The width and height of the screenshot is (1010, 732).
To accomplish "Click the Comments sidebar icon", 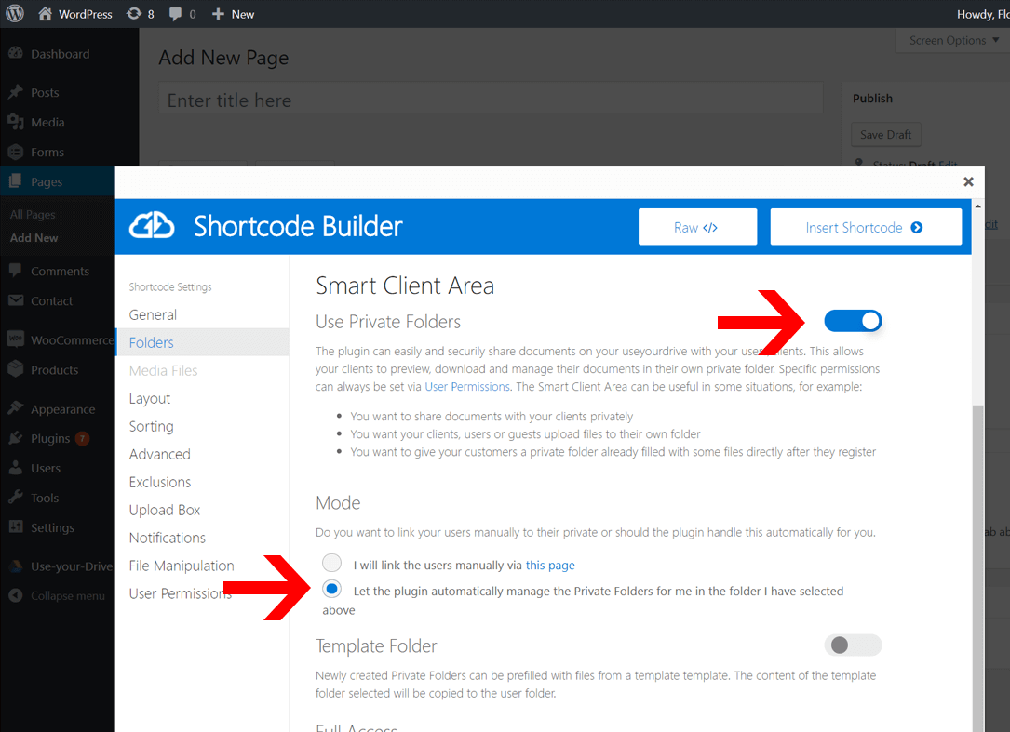I will [16, 271].
